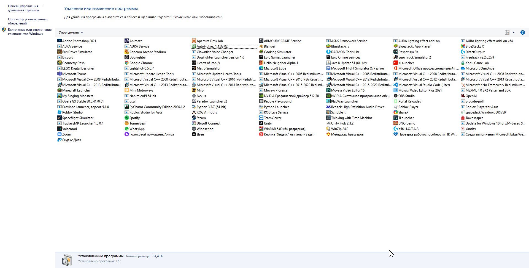
Task: Click the Microsoft Teams icon
Action: click(x=59, y=74)
